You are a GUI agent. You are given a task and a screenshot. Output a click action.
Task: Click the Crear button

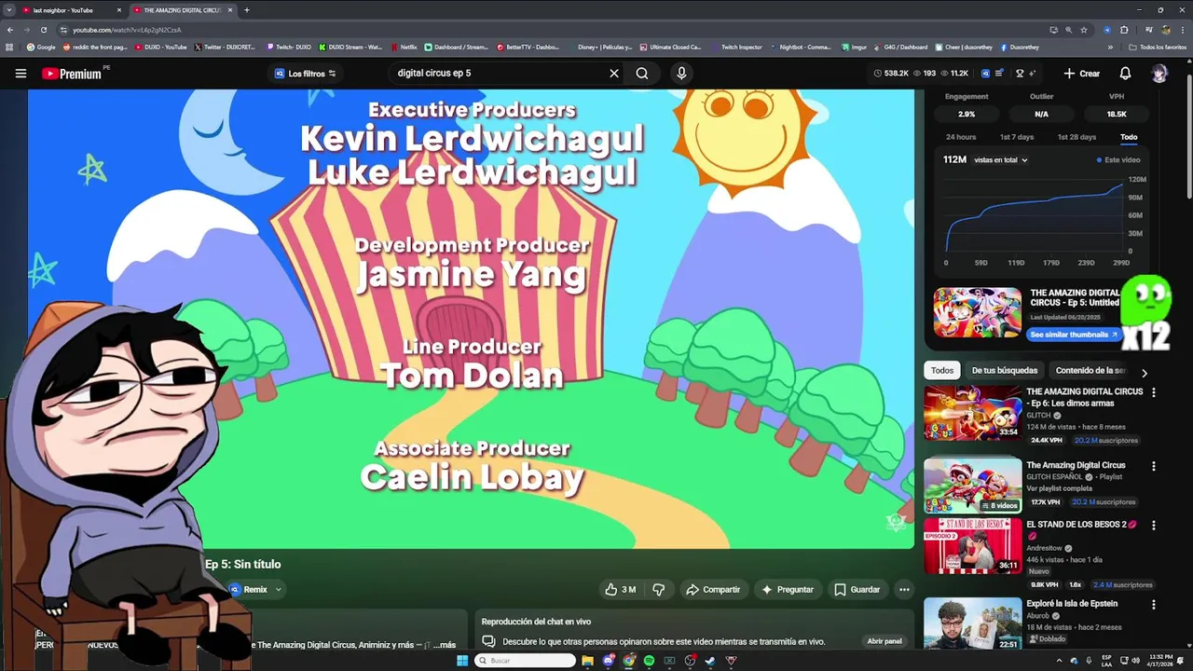point(1082,73)
